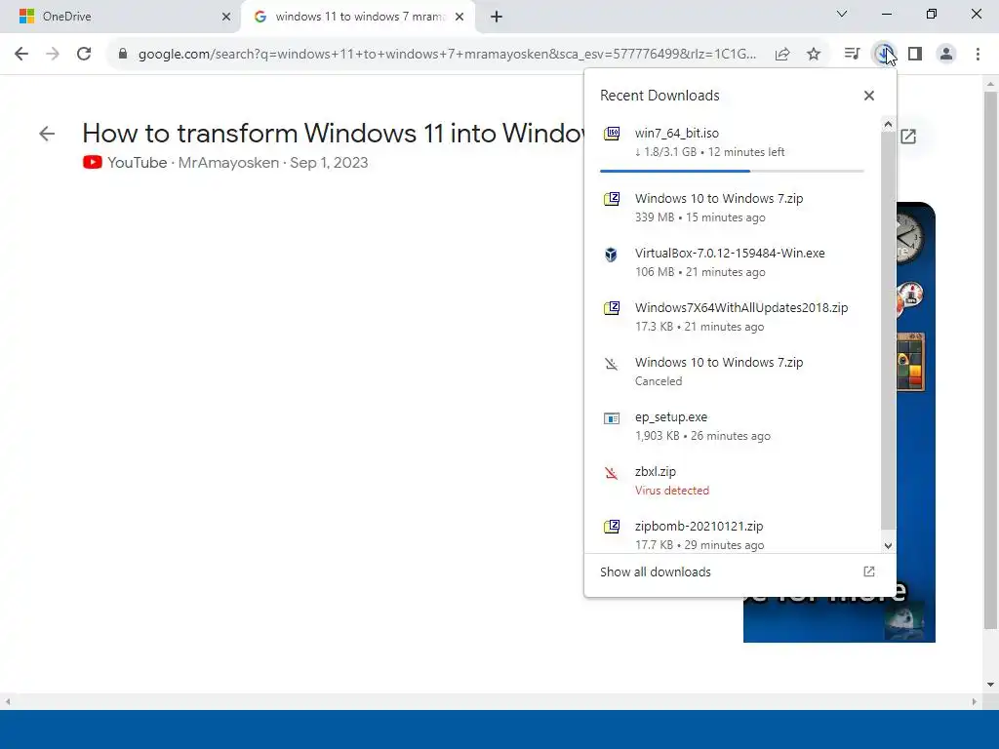Viewport: 999px width, 749px height.
Task: Share this page icon in address bar
Action: [782, 55]
